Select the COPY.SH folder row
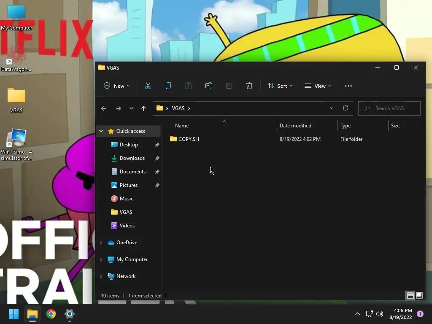This screenshot has height=324, width=432. pos(294,139)
